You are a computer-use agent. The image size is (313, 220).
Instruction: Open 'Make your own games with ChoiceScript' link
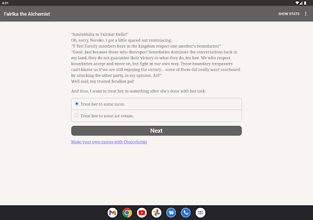(x=109, y=142)
